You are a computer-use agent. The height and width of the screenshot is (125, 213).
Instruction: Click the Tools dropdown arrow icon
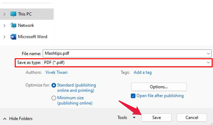(134, 117)
